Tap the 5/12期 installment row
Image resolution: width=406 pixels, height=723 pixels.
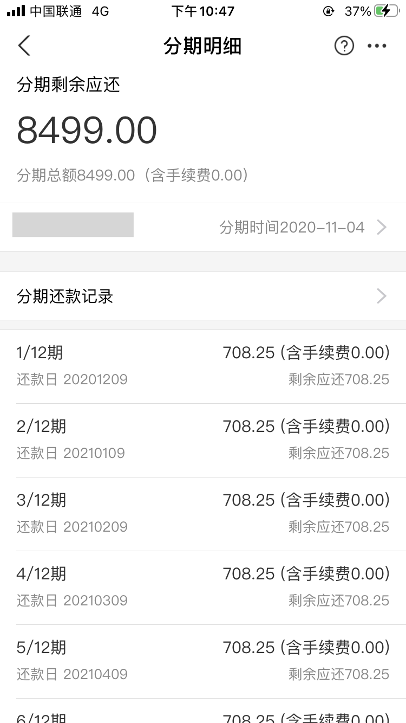point(203,661)
